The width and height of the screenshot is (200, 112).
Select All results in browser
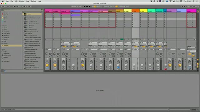(x=12, y=45)
